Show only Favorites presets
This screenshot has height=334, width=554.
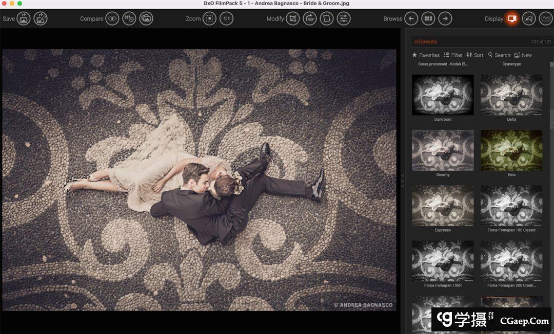point(426,55)
